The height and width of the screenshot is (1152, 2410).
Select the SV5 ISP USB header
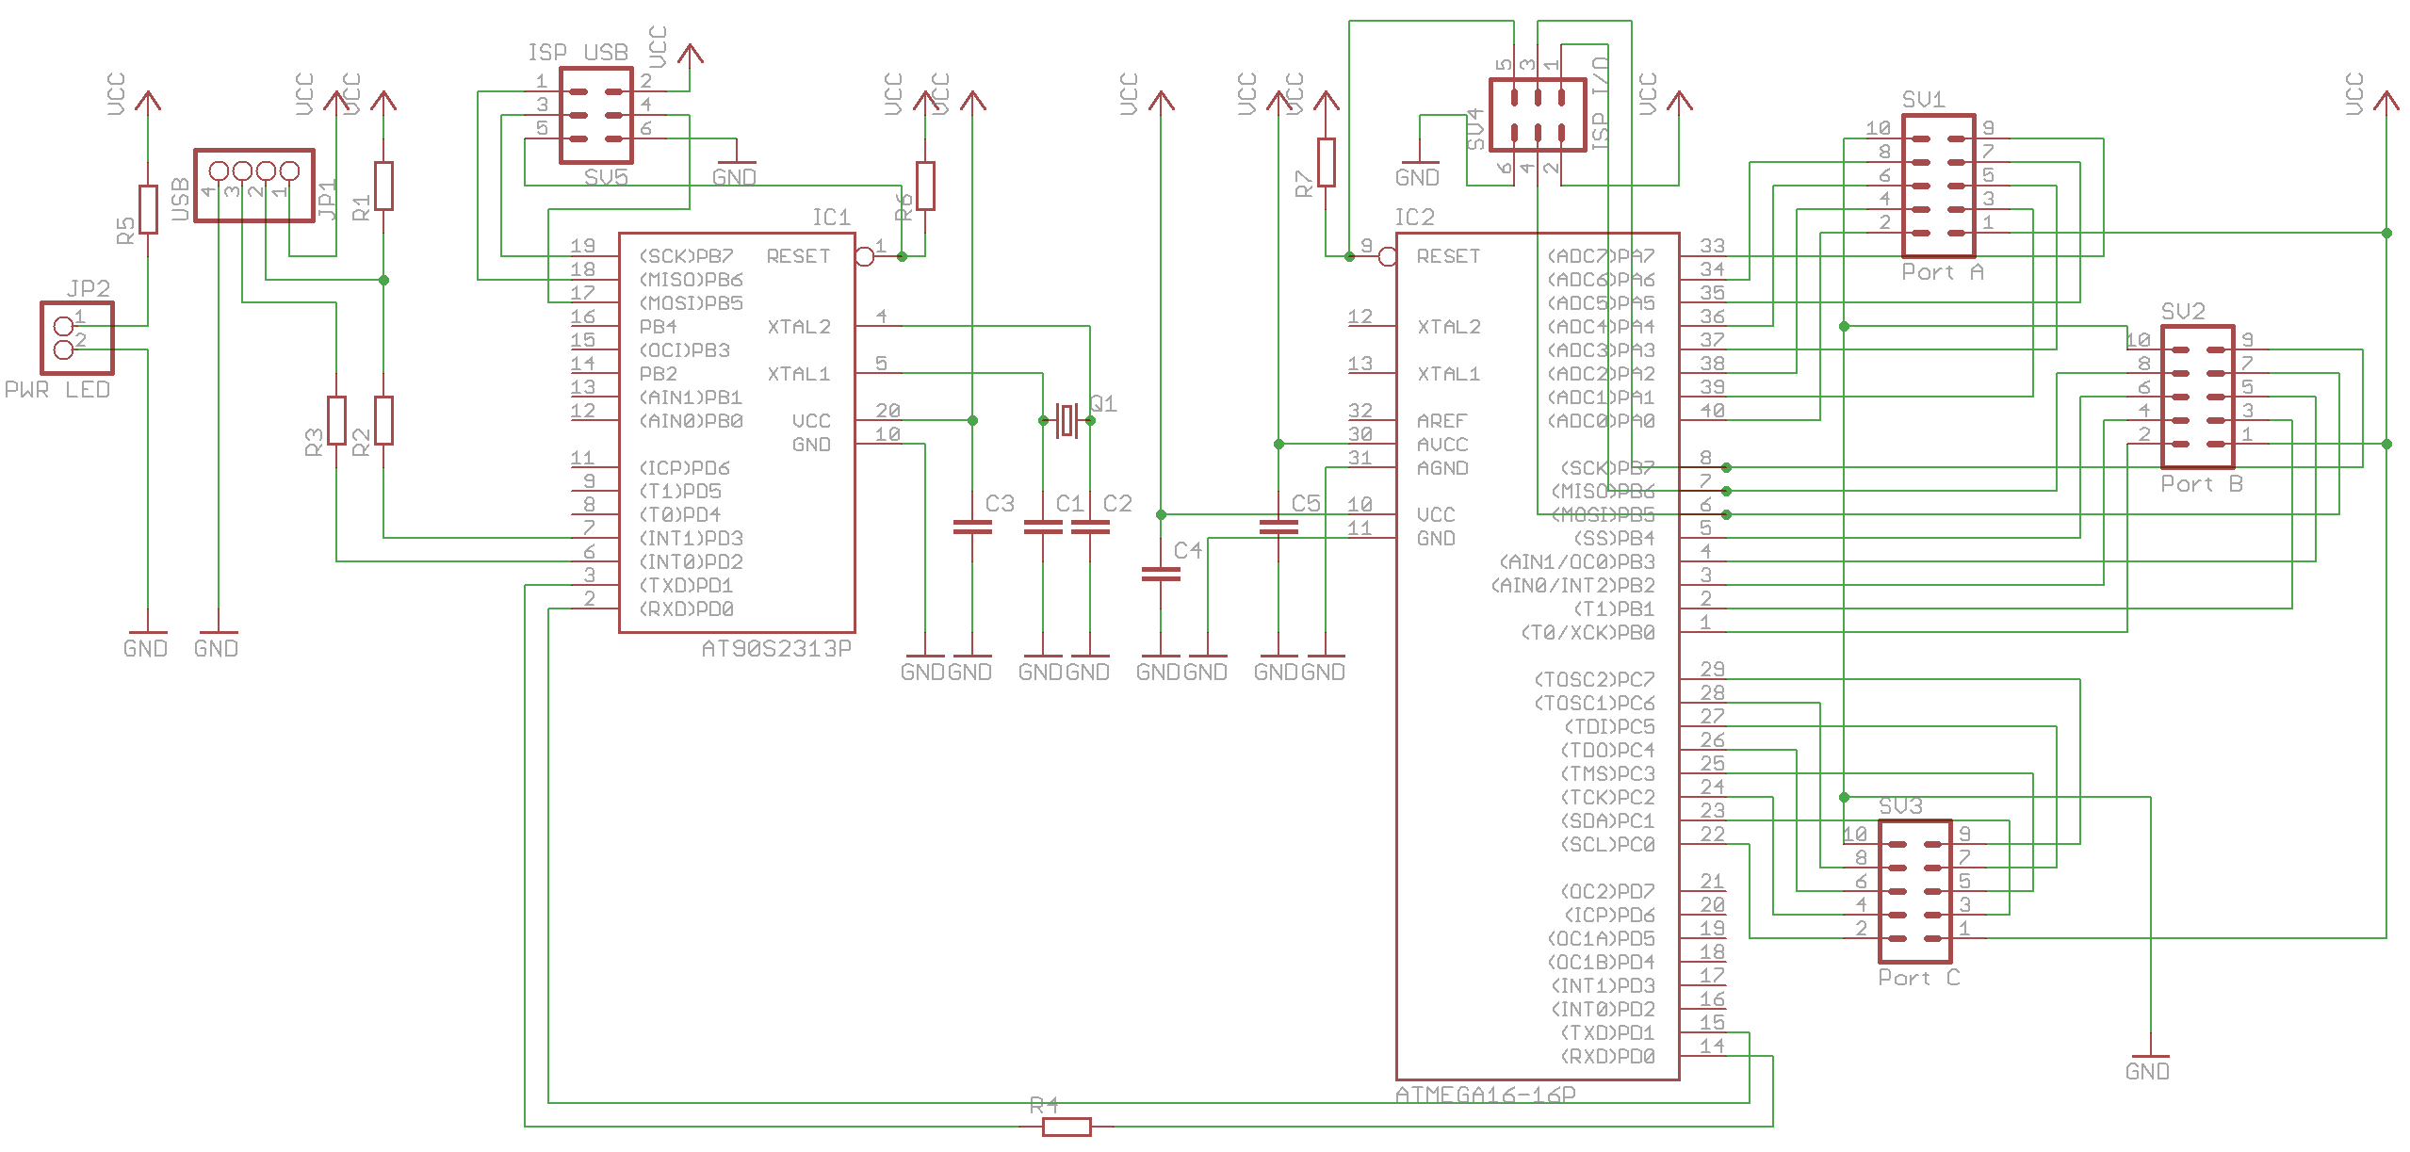coord(595,115)
